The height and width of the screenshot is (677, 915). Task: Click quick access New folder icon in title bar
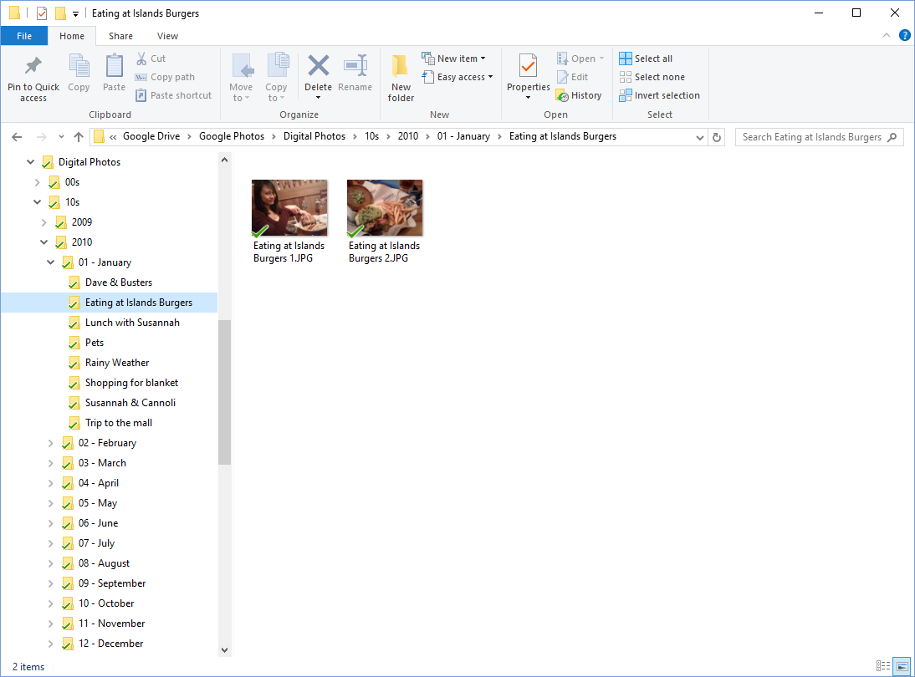tap(60, 13)
